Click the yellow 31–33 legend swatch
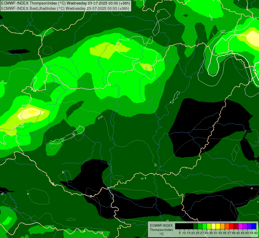259x238 pixels. tap(218, 226)
